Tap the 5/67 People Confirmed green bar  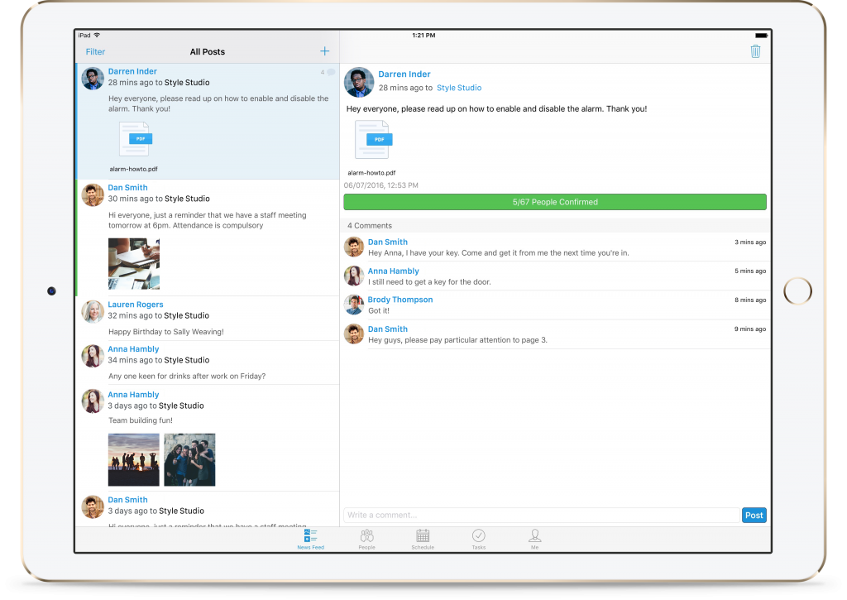(554, 202)
